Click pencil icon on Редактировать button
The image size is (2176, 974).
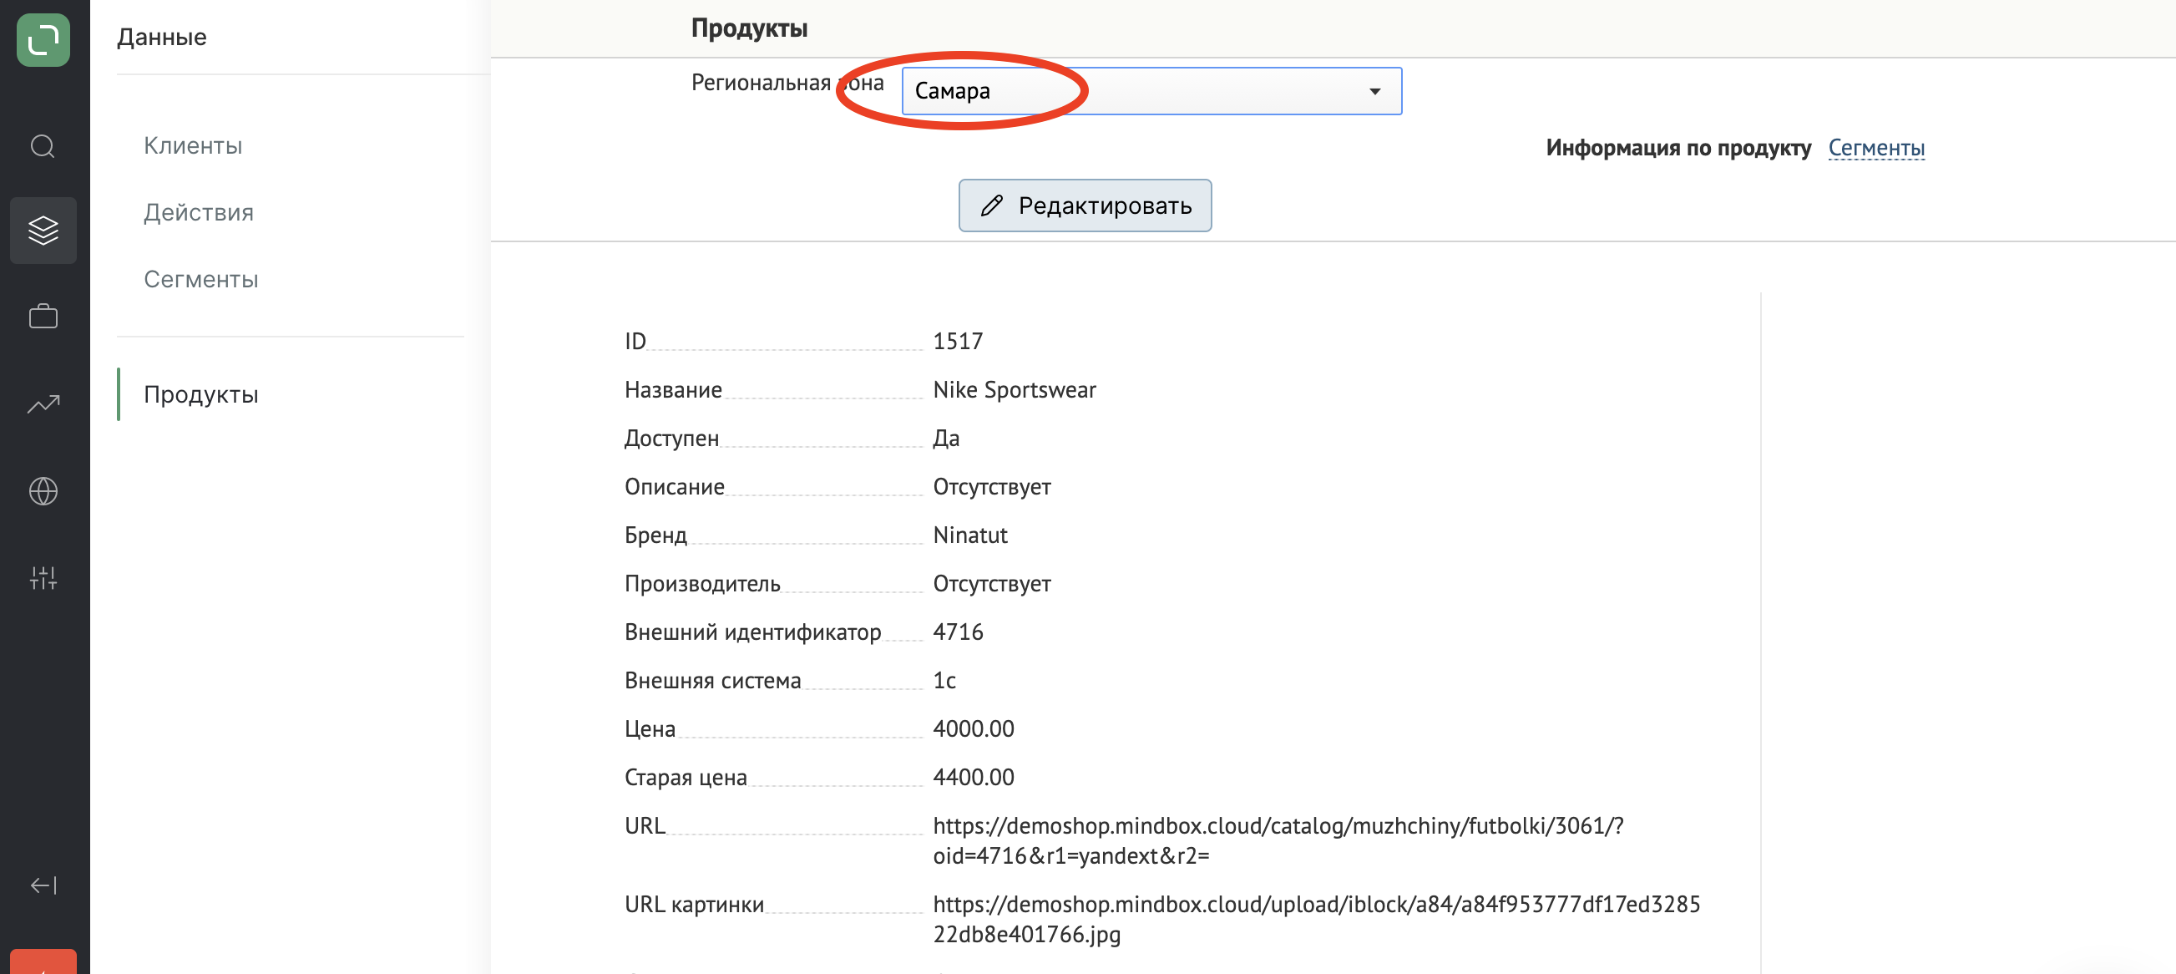pyautogui.click(x=992, y=205)
